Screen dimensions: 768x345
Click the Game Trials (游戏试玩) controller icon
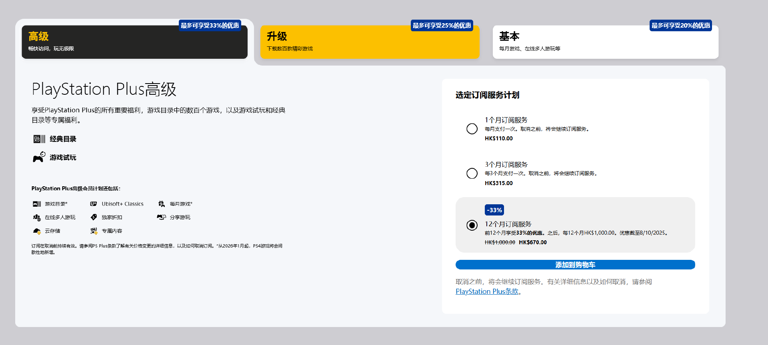(x=39, y=157)
